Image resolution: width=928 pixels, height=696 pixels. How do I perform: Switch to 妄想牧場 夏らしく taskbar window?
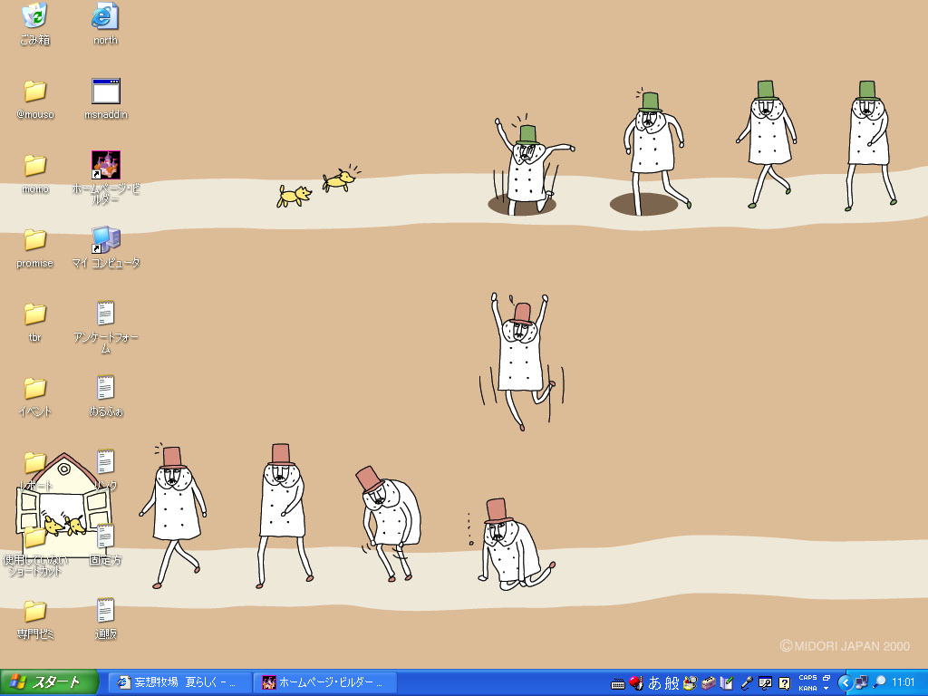pos(180,682)
